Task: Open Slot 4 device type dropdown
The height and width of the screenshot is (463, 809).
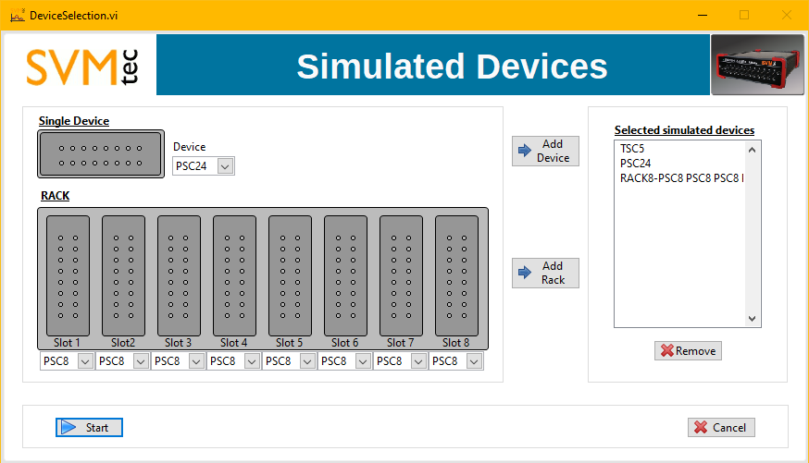Action: click(252, 361)
